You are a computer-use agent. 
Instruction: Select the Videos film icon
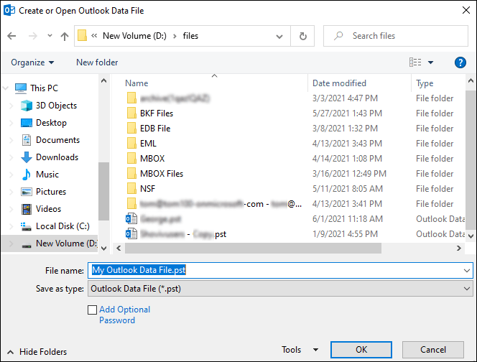click(x=27, y=209)
